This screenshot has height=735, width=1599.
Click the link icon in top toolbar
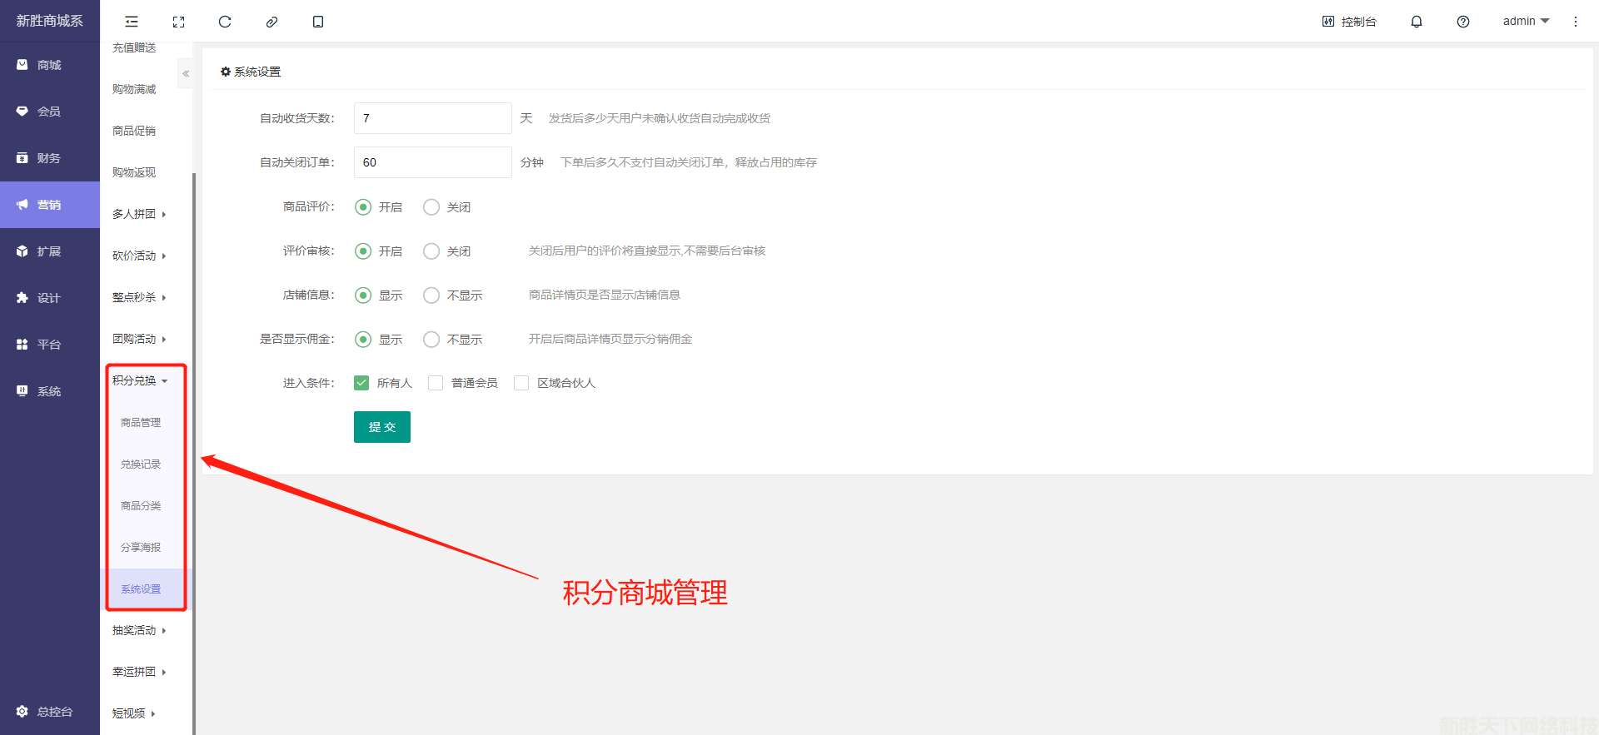271,22
